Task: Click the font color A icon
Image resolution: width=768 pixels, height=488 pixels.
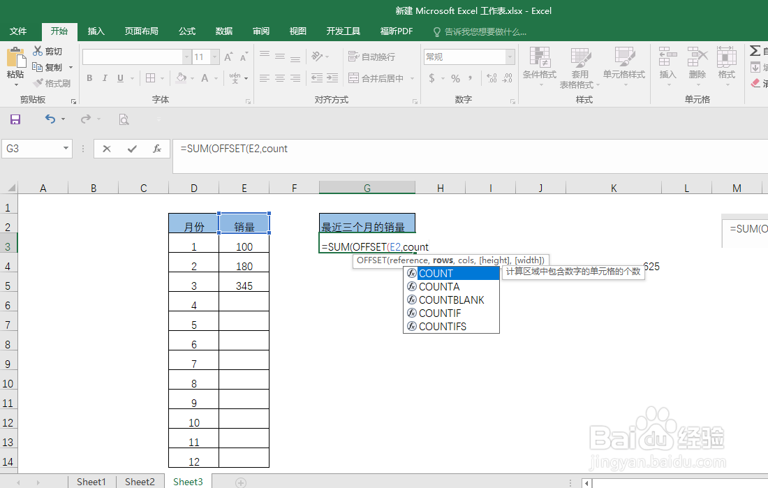Action: (x=205, y=78)
